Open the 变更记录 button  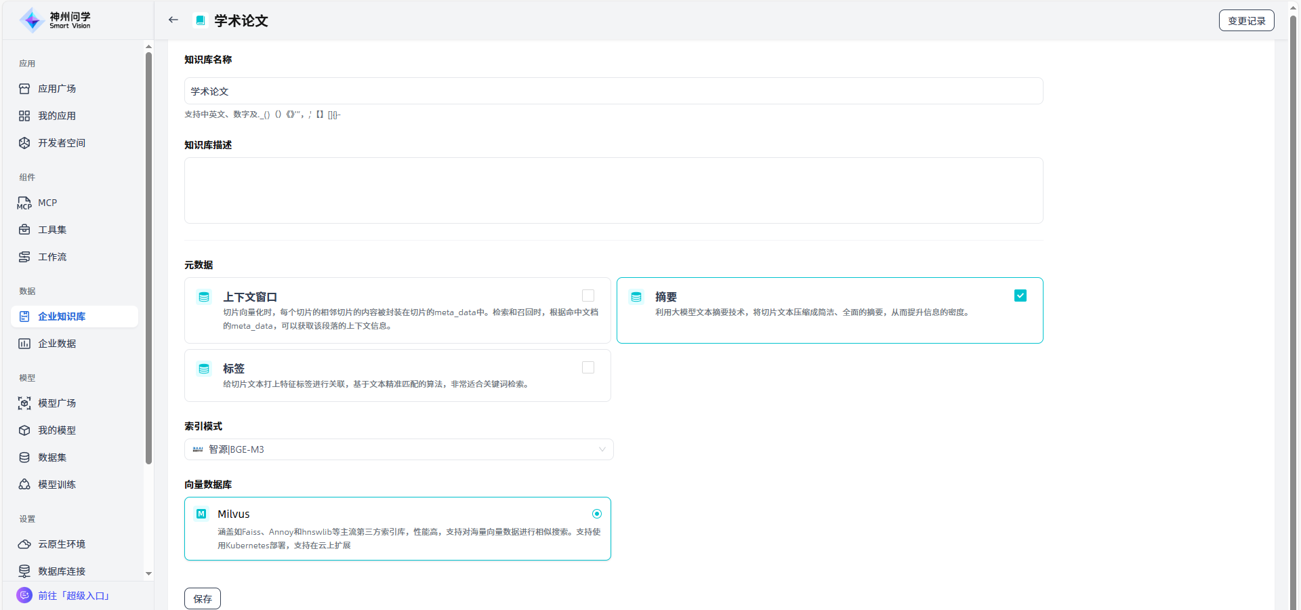click(1246, 21)
